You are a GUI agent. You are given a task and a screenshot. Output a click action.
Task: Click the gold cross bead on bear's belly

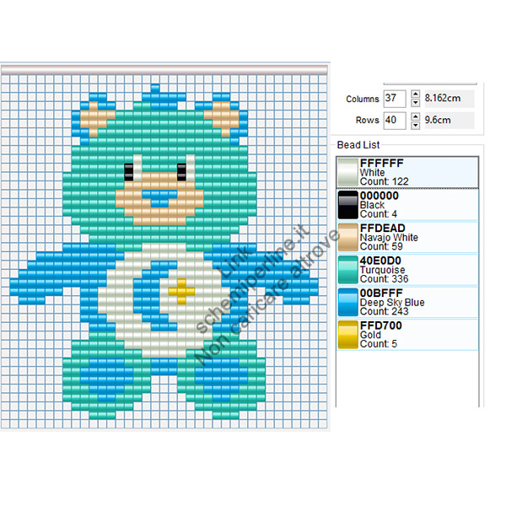coord(181,292)
